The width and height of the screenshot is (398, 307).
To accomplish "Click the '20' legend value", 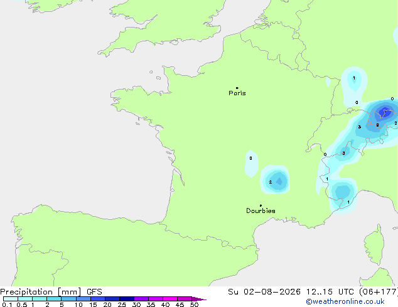I will (107, 304).
